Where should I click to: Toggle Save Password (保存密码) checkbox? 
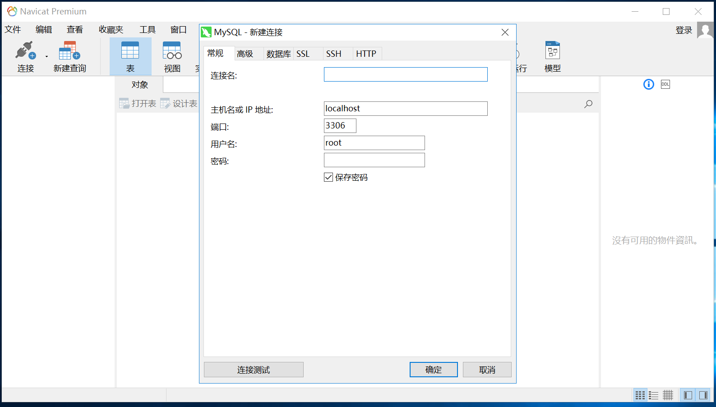pyautogui.click(x=328, y=177)
